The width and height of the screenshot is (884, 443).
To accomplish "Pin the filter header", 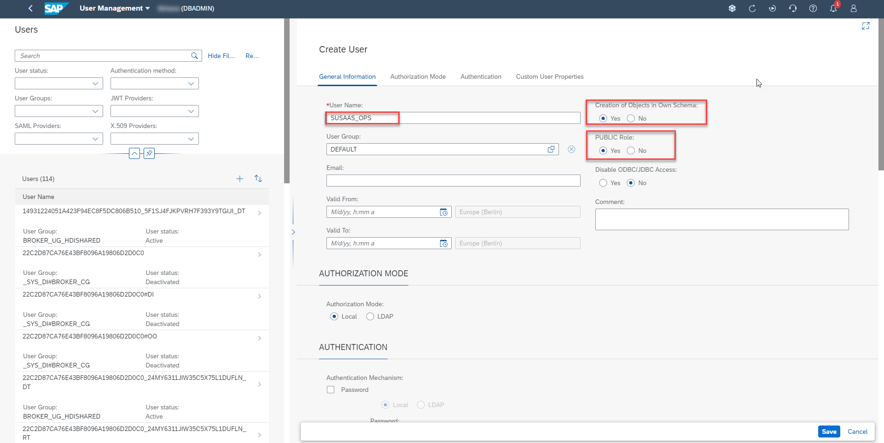I will coord(149,153).
